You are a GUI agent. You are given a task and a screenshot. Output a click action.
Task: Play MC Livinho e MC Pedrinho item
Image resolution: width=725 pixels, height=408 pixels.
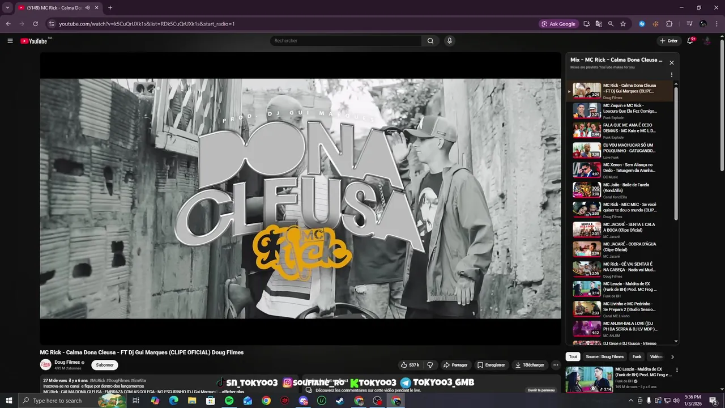tap(620, 309)
